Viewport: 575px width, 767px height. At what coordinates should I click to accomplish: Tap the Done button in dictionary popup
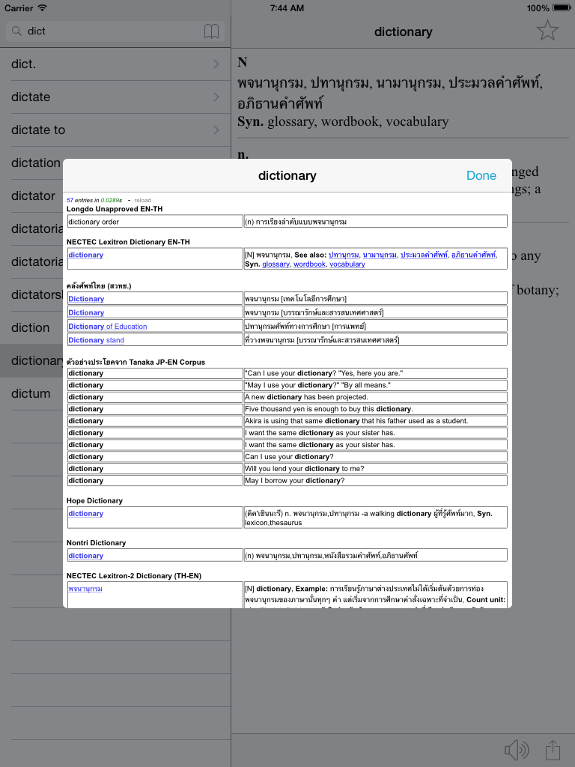(x=481, y=175)
